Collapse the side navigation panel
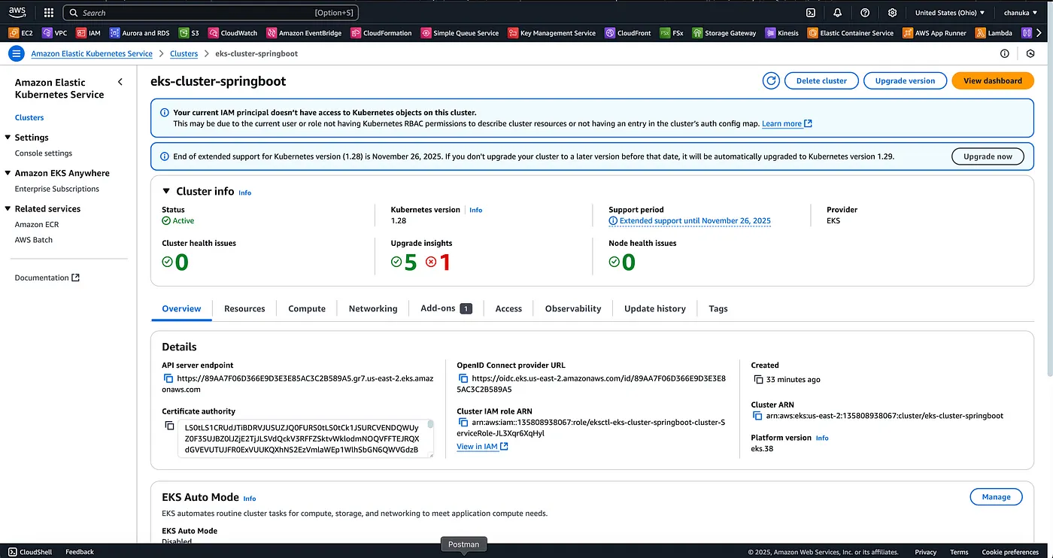 [x=120, y=82]
